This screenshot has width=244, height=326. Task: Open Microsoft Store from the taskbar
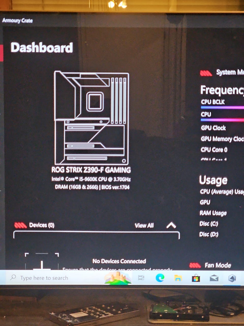[x=196, y=278]
